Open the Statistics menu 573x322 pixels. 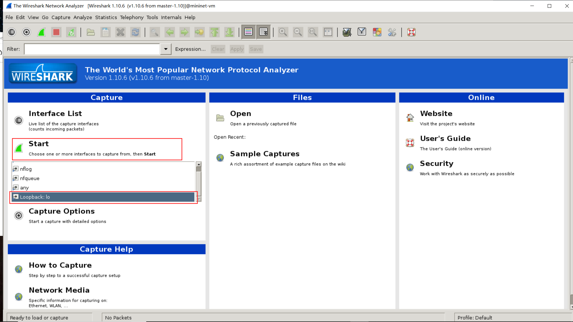tap(106, 17)
